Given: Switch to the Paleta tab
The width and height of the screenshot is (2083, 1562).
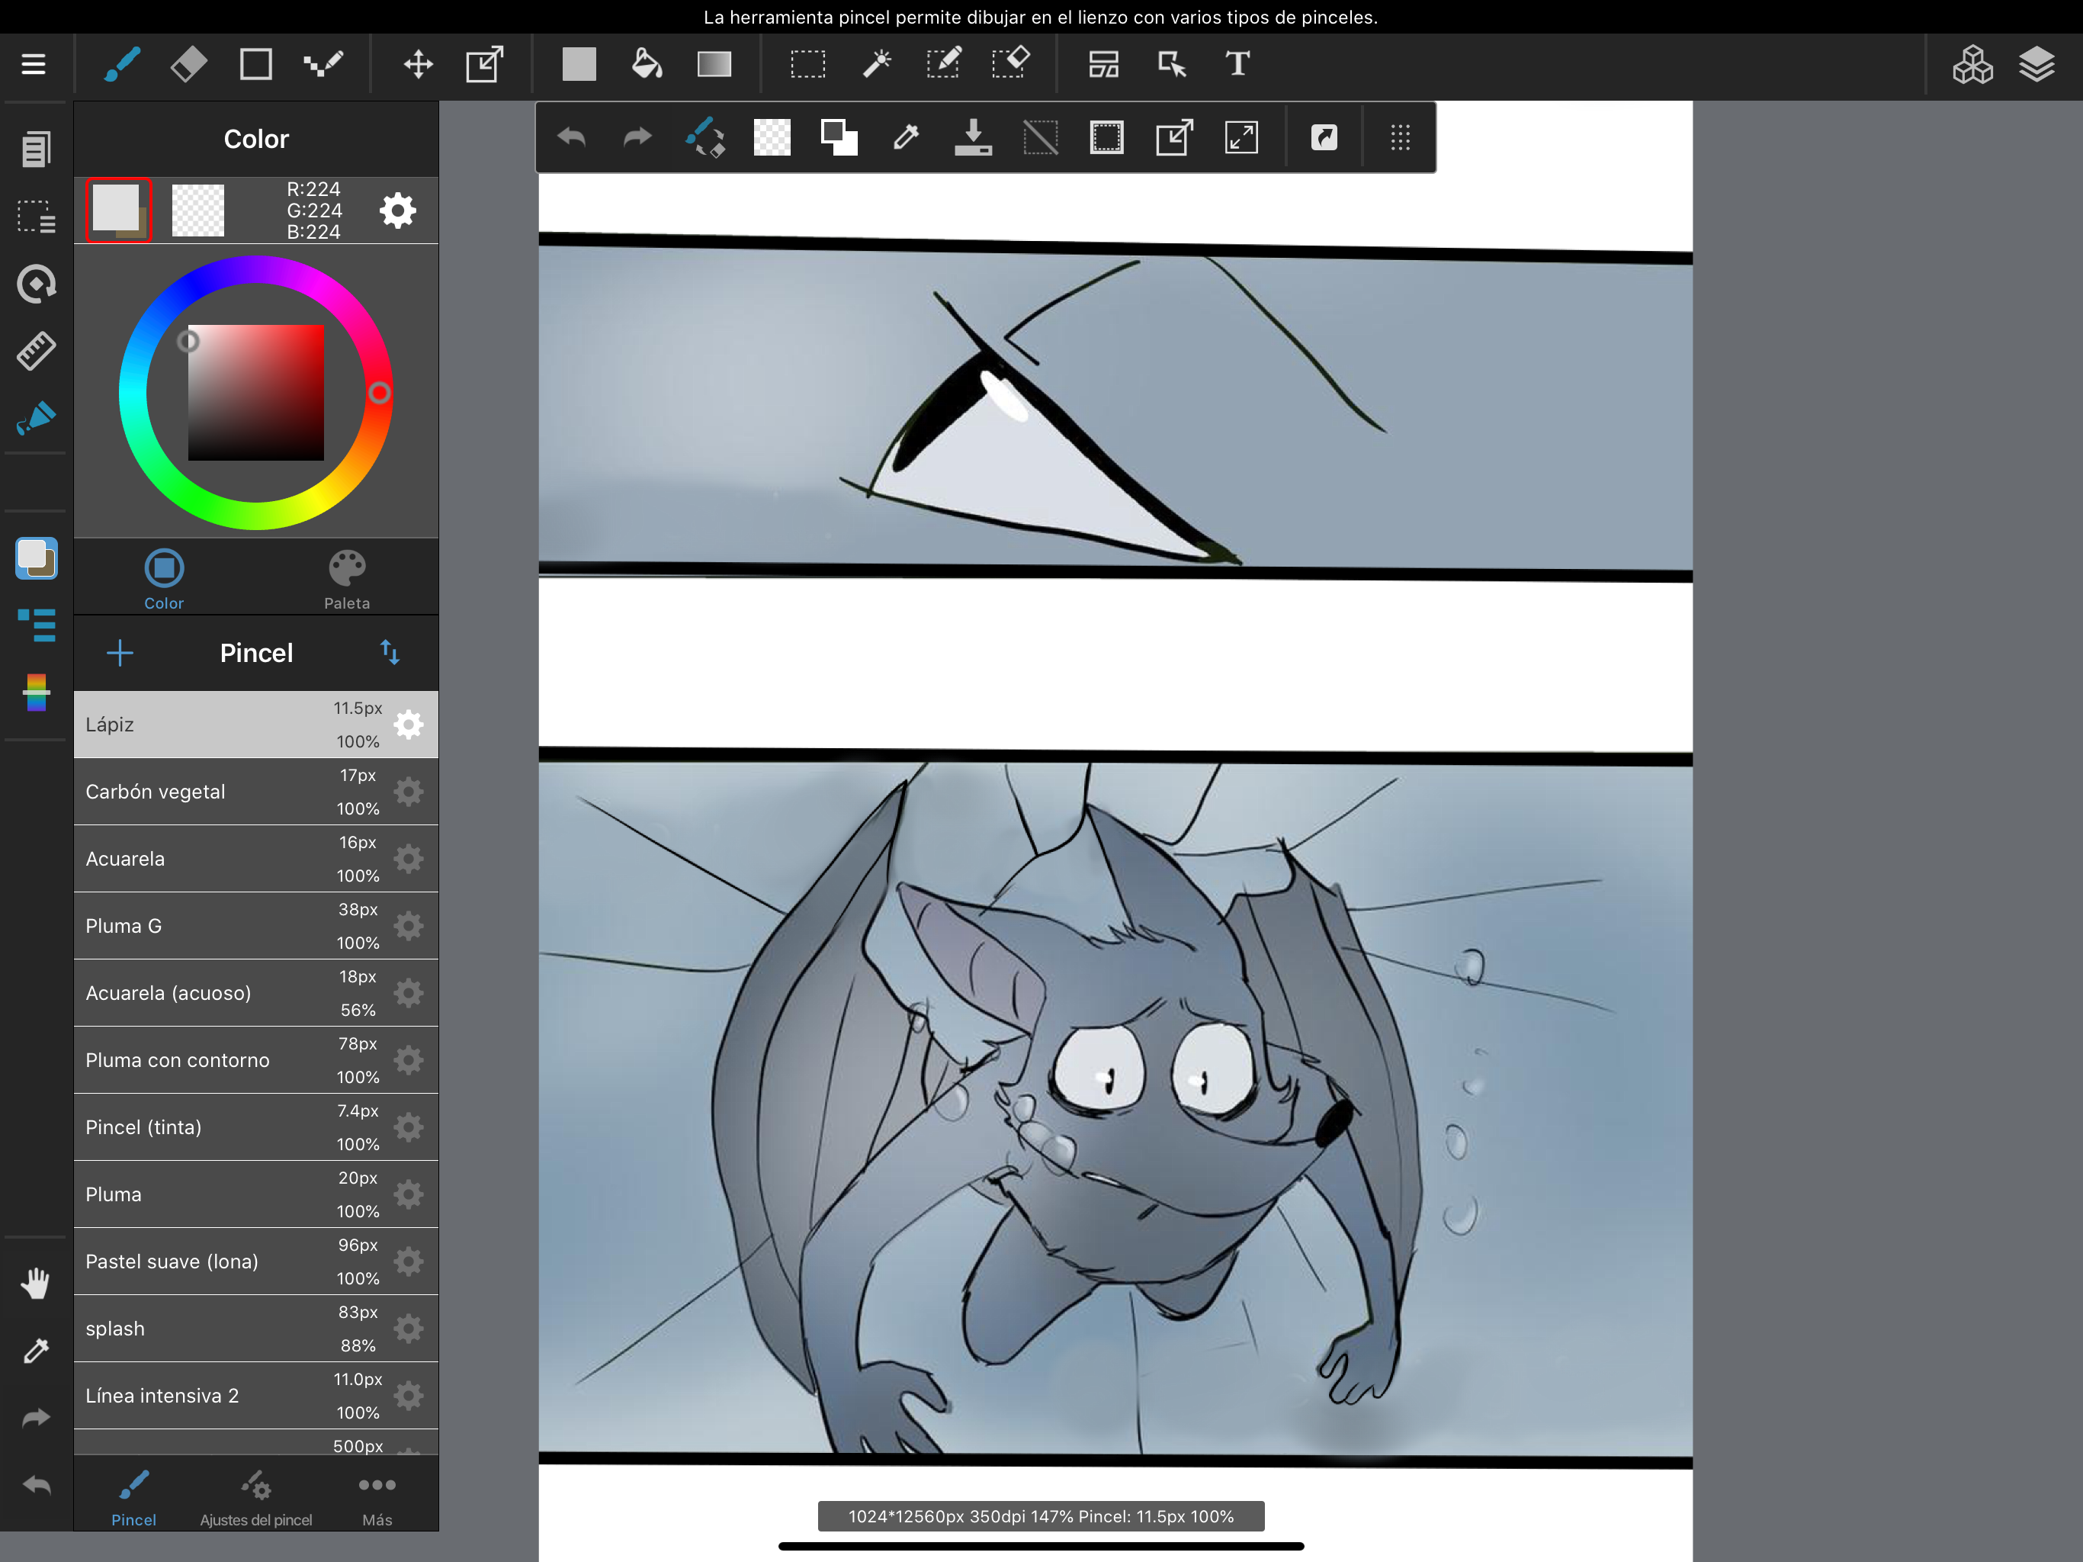Looking at the screenshot, I should point(347,578).
